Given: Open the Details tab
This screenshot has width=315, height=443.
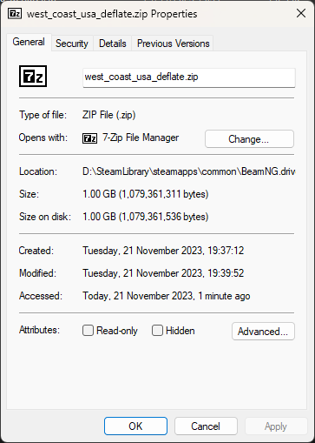Looking at the screenshot, I should (113, 44).
